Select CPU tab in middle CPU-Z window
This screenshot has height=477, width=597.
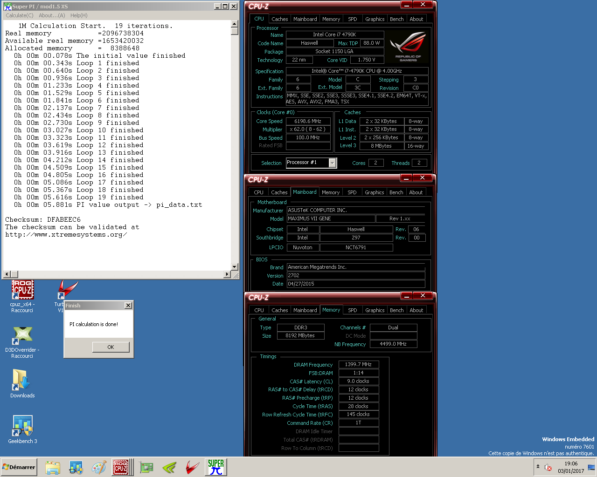tap(259, 192)
